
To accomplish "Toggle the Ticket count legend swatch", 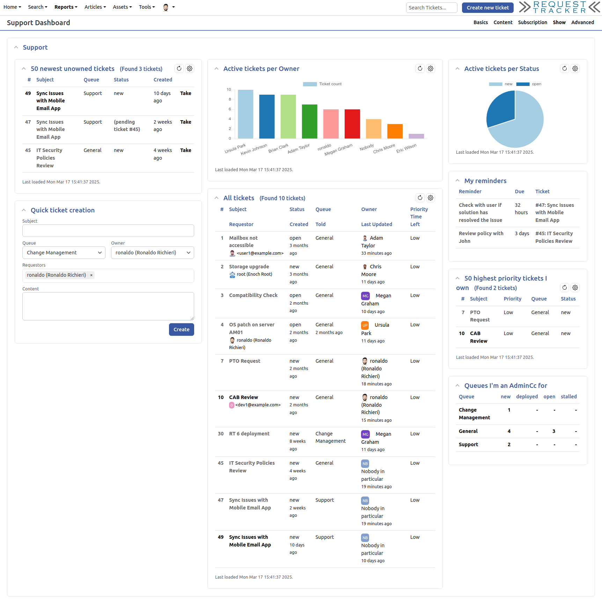I will 310,84.
